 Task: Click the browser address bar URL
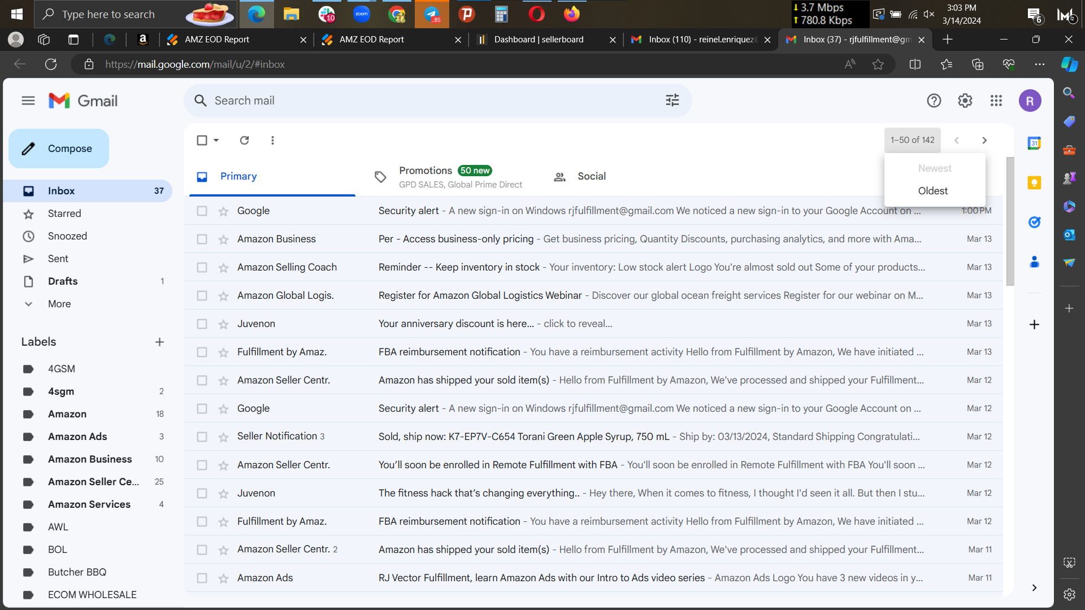click(x=195, y=64)
